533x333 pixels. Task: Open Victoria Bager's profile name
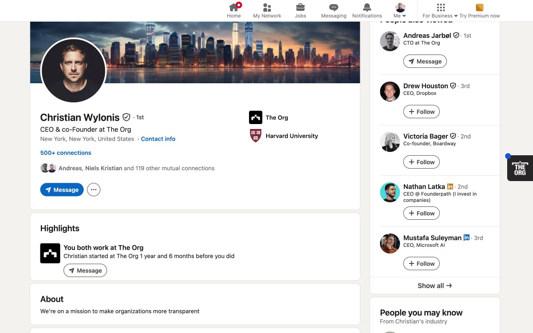(426, 136)
